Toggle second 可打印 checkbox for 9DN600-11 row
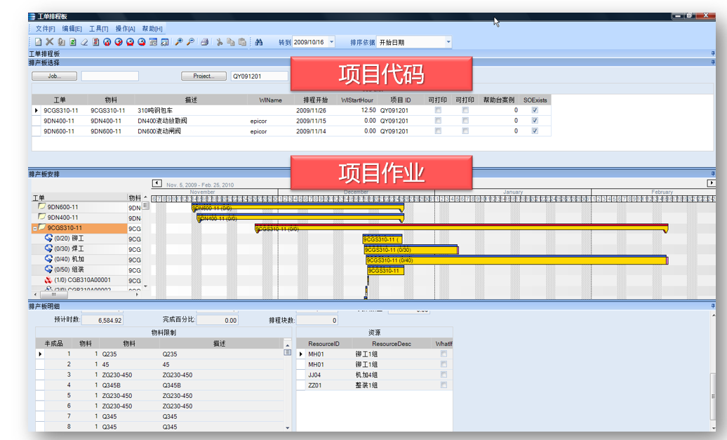727x440 pixels. [x=465, y=131]
